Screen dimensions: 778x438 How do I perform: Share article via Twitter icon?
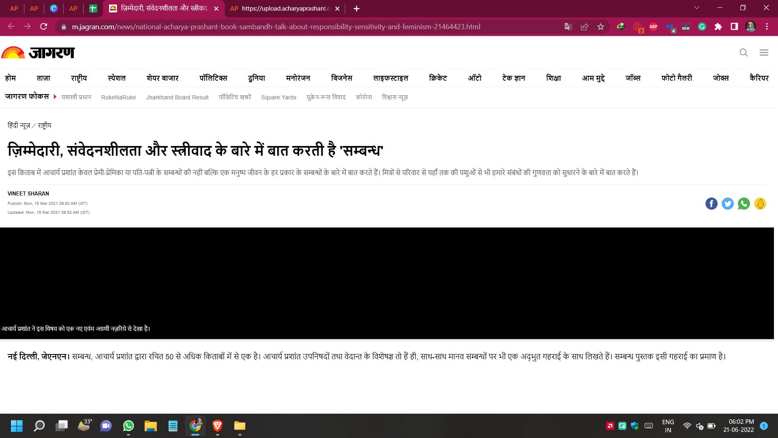(727, 204)
